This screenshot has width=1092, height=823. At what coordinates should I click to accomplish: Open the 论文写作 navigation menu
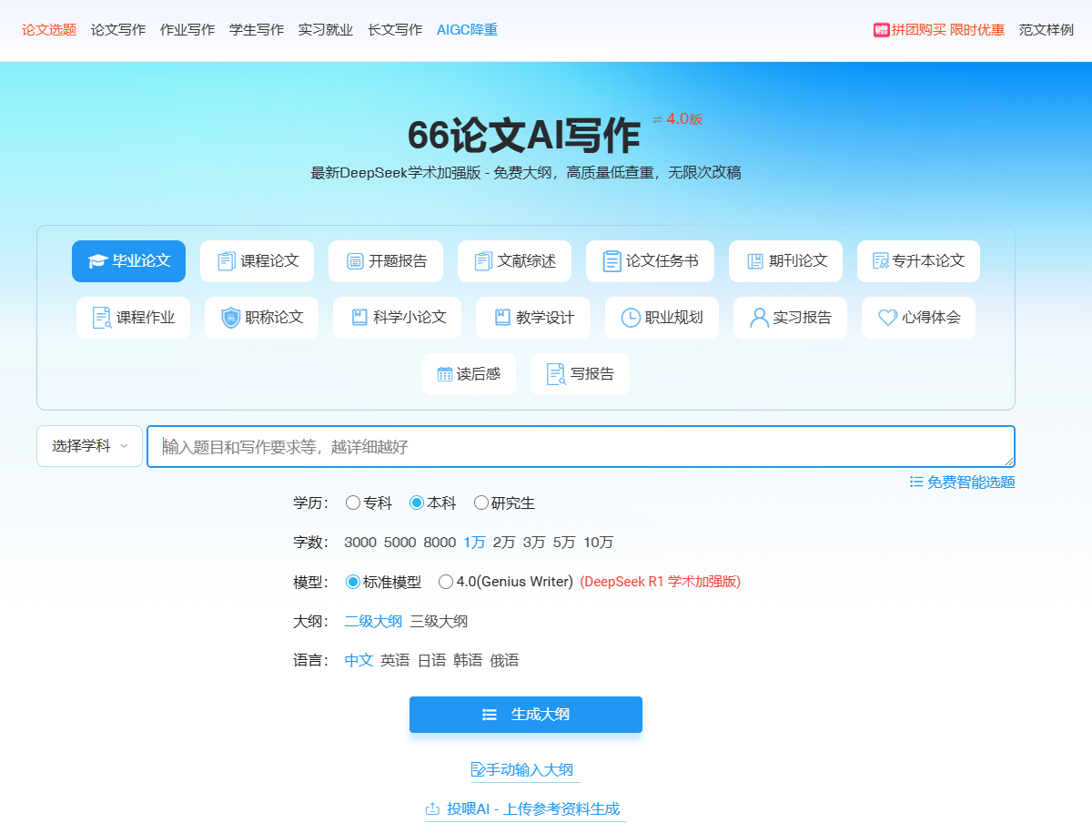point(118,29)
